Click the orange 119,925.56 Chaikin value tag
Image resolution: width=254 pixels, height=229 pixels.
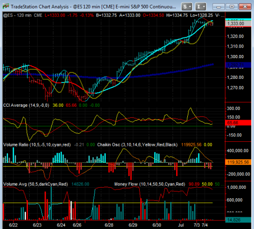pyautogui.click(x=238, y=162)
